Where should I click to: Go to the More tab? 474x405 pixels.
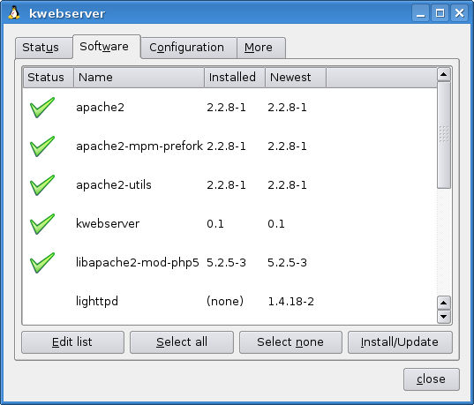coord(261,48)
